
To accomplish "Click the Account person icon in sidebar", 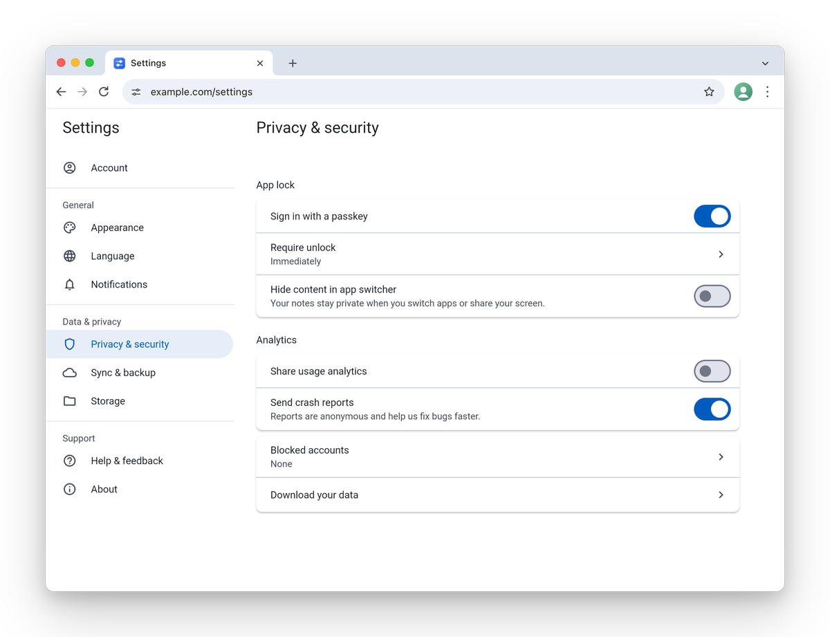I will click(70, 168).
